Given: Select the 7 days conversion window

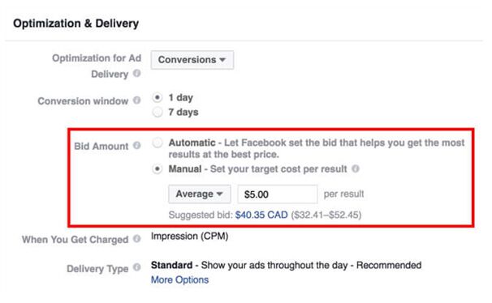Looking at the screenshot, I should tap(158, 112).
